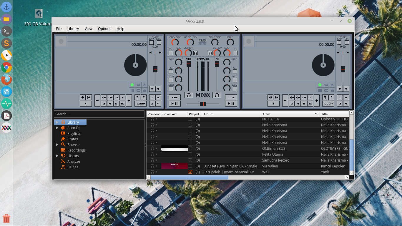Open Chrome from the dock
This screenshot has width=402, height=226.
pos(6,67)
